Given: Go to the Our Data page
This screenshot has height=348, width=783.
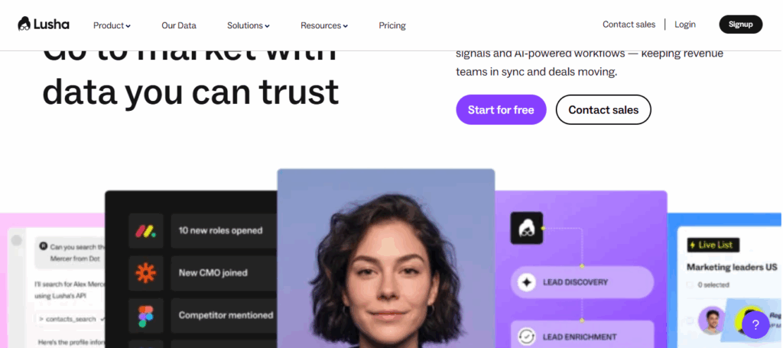Looking at the screenshot, I should (x=179, y=25).
